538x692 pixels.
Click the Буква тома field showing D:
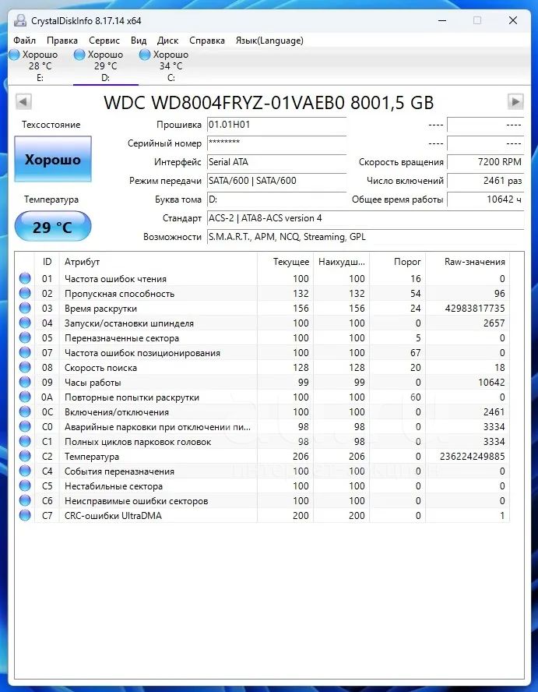[x=277, y=199]
